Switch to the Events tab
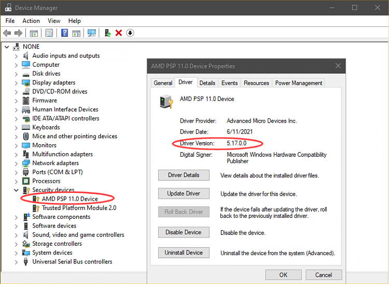The image size is (389, 284). [229, 83]
